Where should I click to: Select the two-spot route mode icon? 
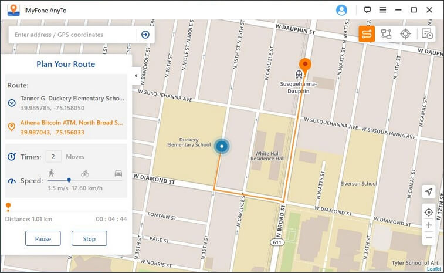pyautogui.click(x=367, y=34)
